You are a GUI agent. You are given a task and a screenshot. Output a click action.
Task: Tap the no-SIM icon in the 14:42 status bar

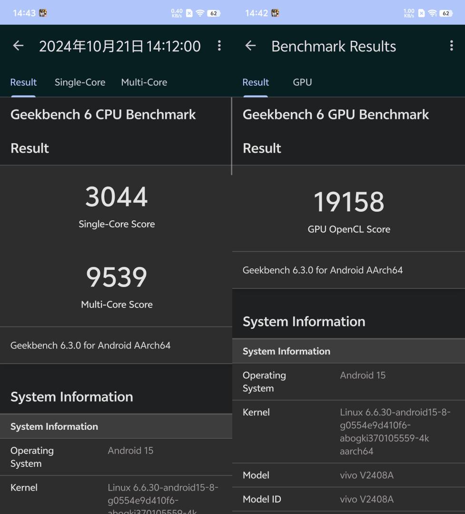[x=421, y=13]
